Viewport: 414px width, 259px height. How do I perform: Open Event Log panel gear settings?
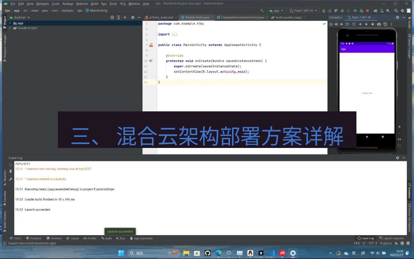pyautogui.click(x=398, y=158)
